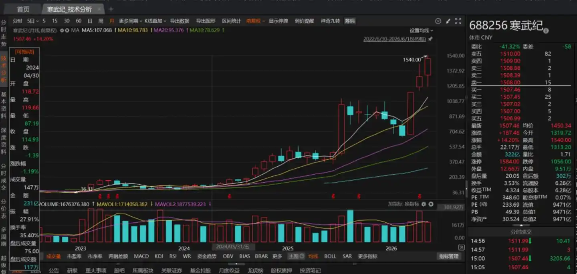Open the drawing brush tool icon
Screen dimensions: 577x274
coord(448,21)
